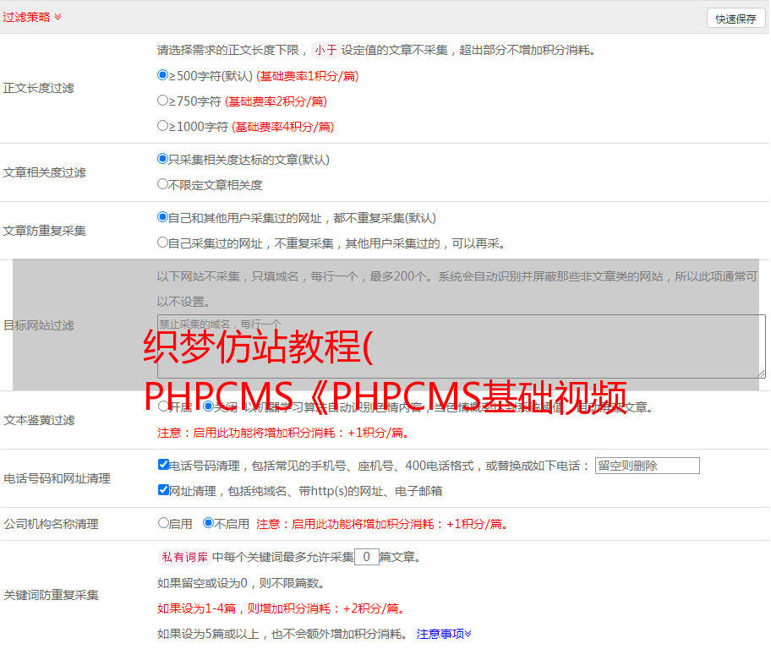The height and width of the screenshot is (649, 771).
Task: Click the textarea resize grip corner
Action: pos(761,374)
